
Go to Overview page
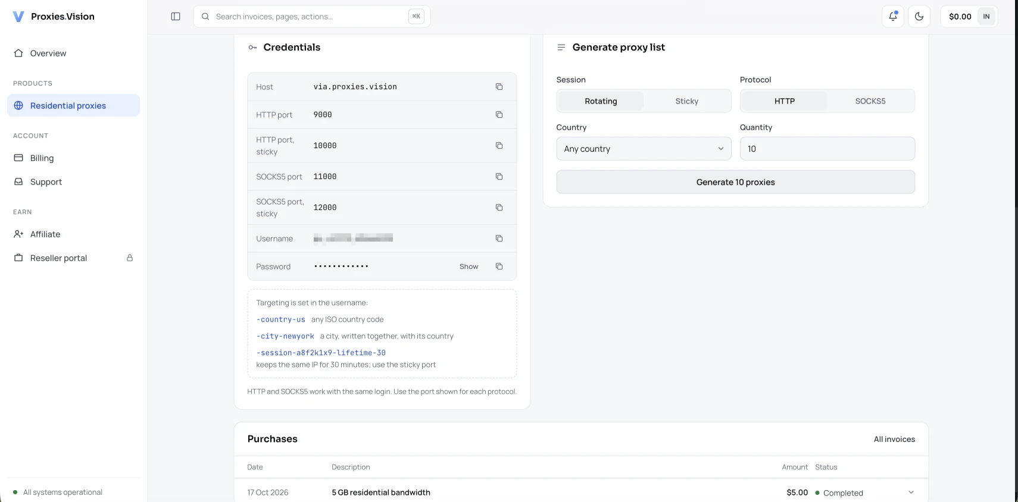[x=73, y=54]
